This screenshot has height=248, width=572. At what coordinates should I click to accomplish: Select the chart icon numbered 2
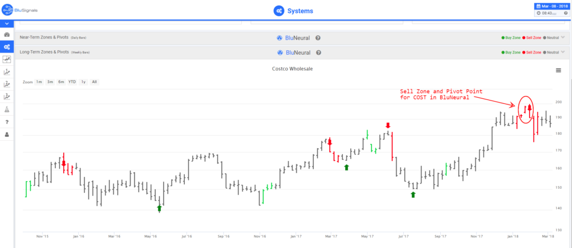click(x=7, y=84)
